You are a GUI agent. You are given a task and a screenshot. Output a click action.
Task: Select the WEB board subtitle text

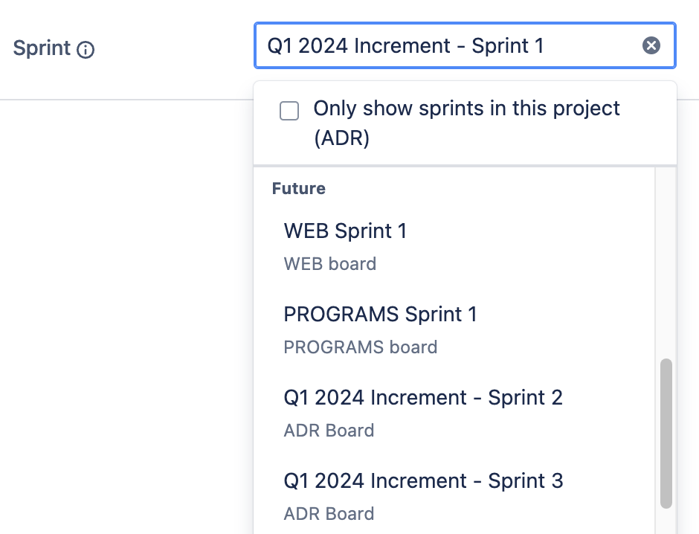[x=329, y=264]
